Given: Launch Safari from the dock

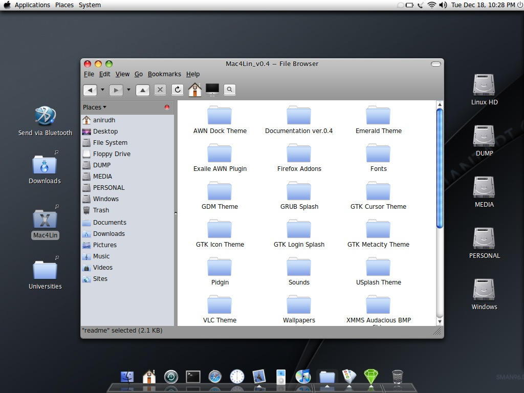Looking at the screenshot, I should pos(215,376).
